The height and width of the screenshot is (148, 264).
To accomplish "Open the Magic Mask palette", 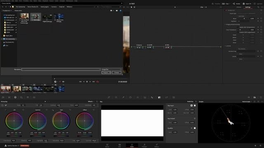I will point(145,97).
